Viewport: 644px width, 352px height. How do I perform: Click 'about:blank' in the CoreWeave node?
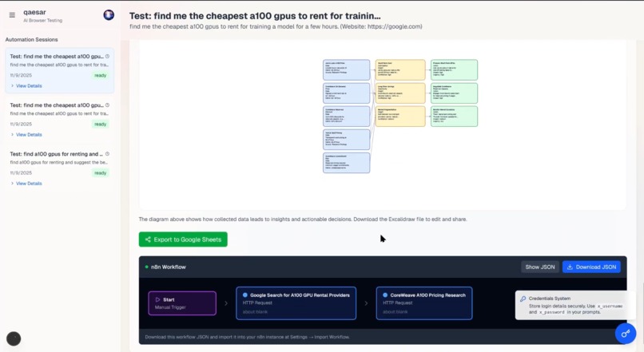tap(395, 312)
